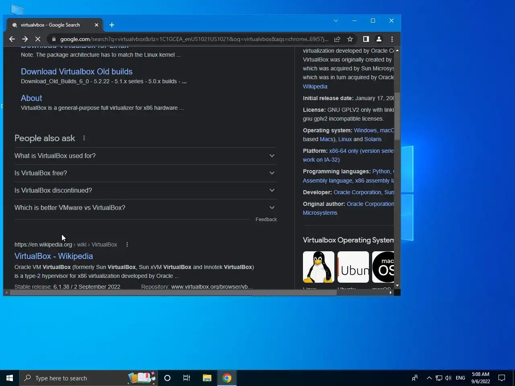
Task: Click 'x86-64 only' platform link
Action: pyautogui.click(x=344, y=151)
